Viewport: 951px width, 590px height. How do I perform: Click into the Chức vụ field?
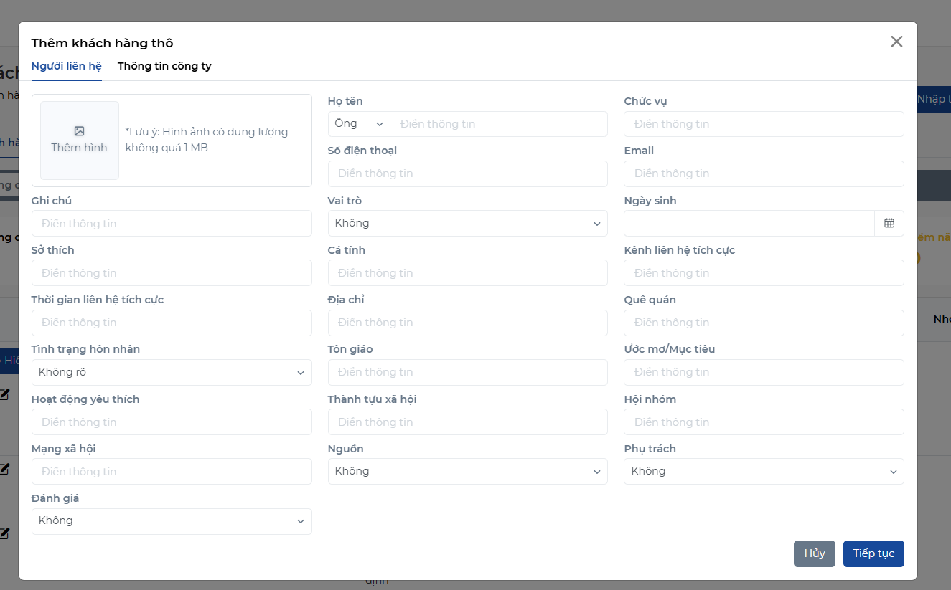764,124
